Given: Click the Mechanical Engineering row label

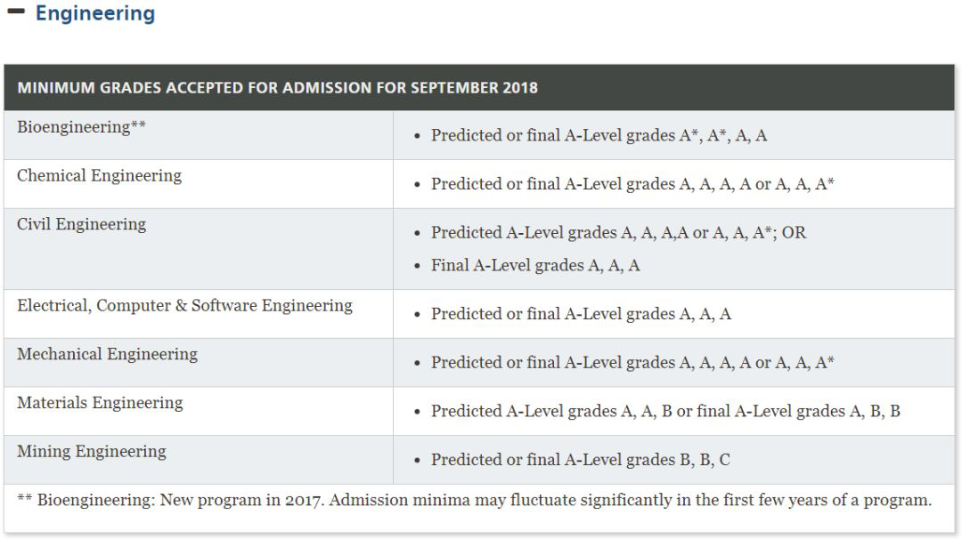Looking at the screenshot, I should point(107,354).
